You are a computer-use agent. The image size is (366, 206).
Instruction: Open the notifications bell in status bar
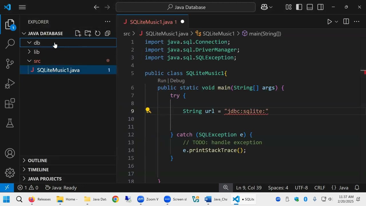(357, 188)
